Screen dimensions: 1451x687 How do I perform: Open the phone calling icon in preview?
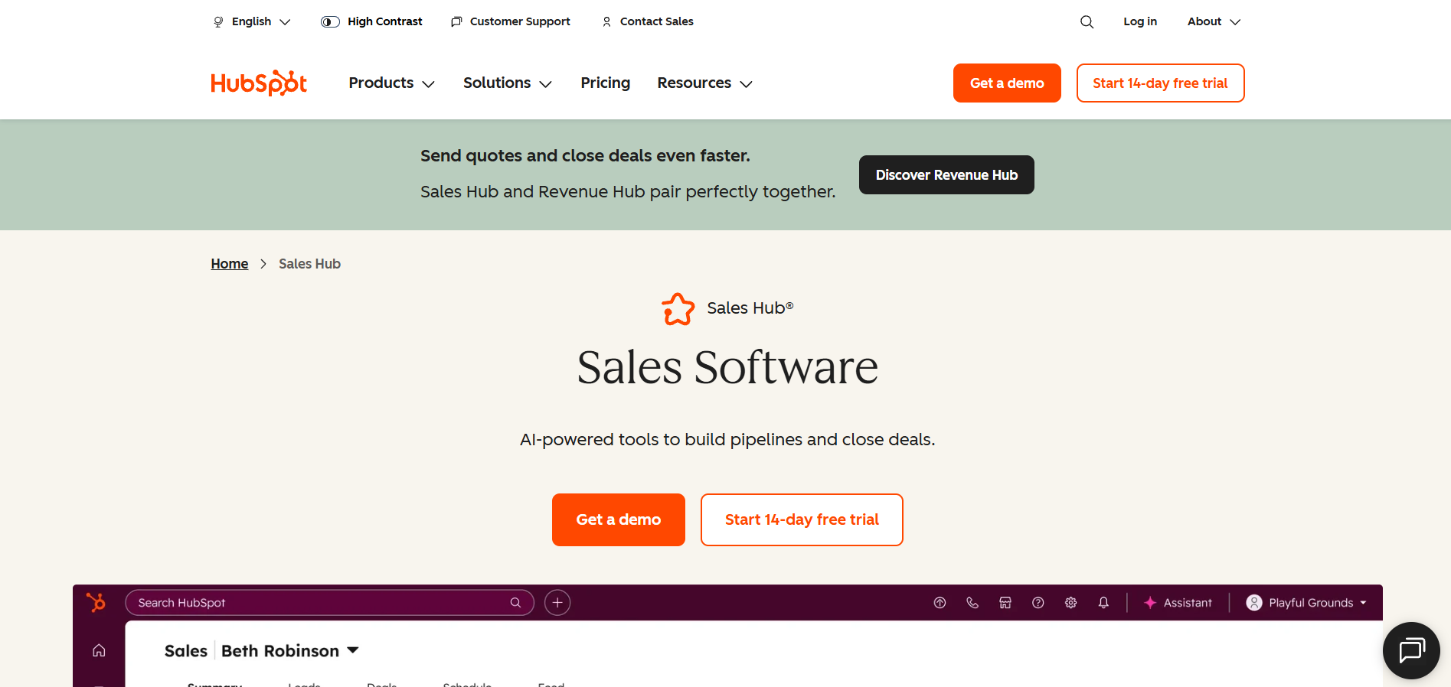tap(972, 603)
